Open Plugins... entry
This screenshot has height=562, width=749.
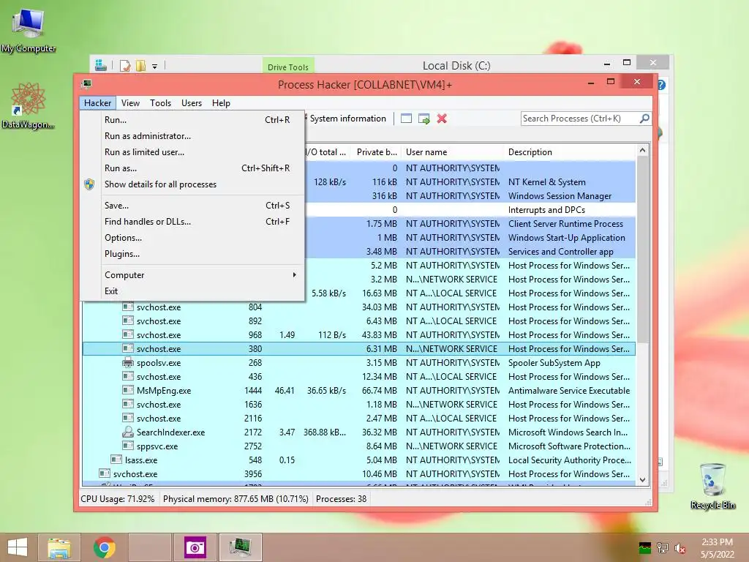point(192,254)
